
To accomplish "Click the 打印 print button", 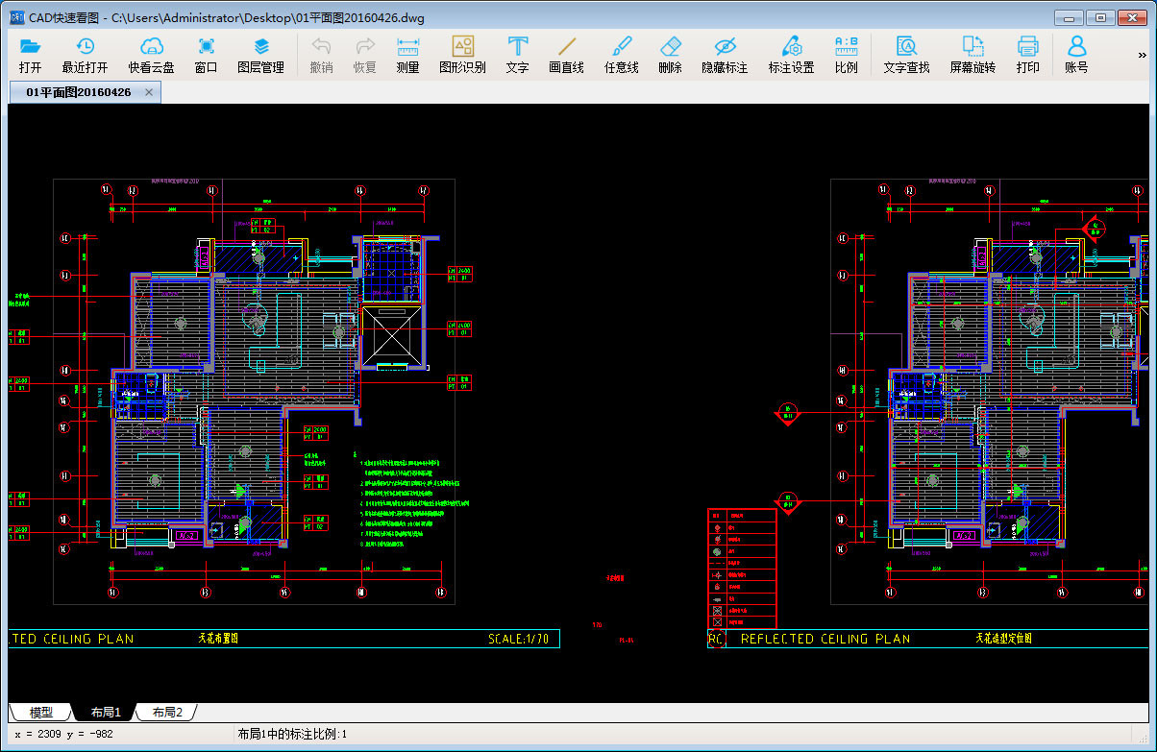I will coord(1027,55).
